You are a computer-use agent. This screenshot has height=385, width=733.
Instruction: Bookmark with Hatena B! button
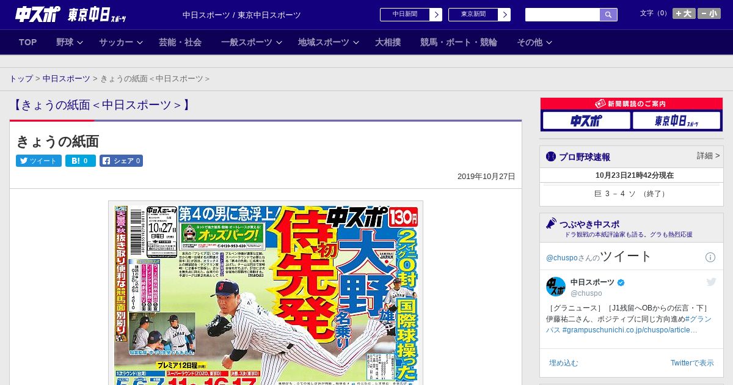point(81,161)
